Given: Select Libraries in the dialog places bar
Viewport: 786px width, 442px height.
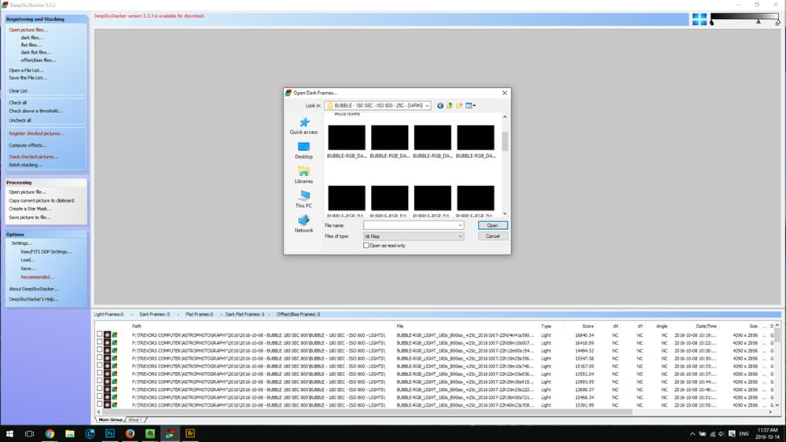Looking at the screenshot, I should [x=303, y=173].
